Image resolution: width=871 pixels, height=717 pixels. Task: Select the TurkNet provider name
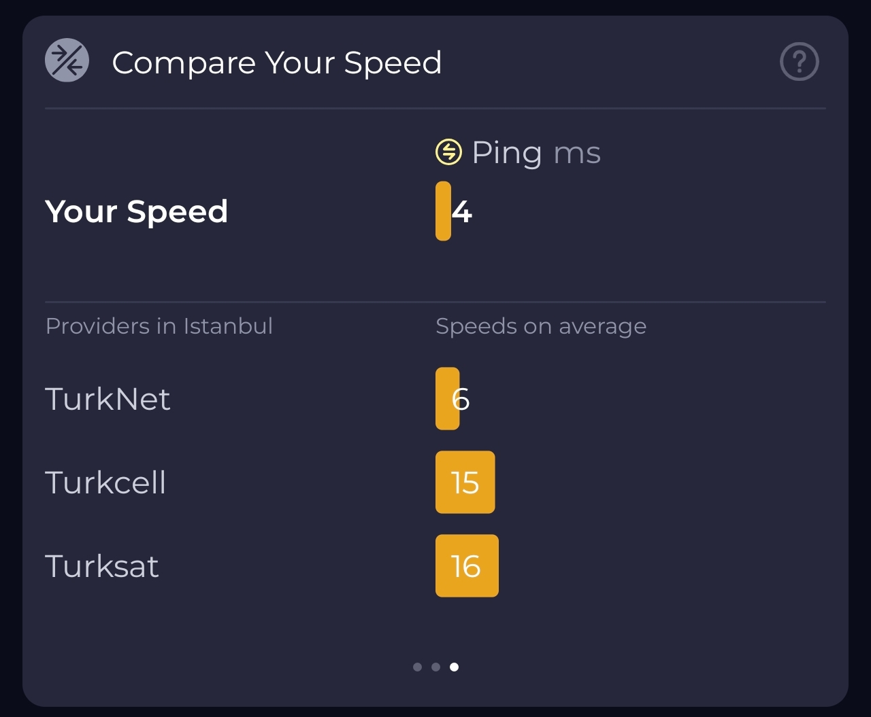pos(108,399)
